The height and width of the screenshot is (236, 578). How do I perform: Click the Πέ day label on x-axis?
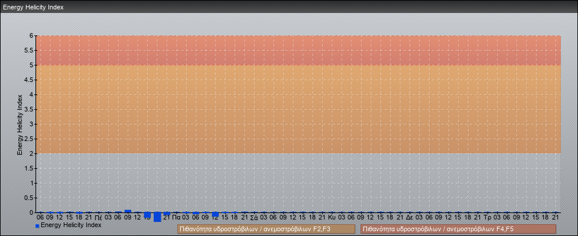99,218
